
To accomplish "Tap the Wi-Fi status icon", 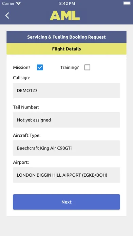I will [19, 3].
